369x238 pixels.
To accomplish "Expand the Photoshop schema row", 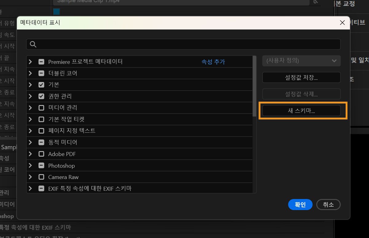I will (x=30, y=166).
